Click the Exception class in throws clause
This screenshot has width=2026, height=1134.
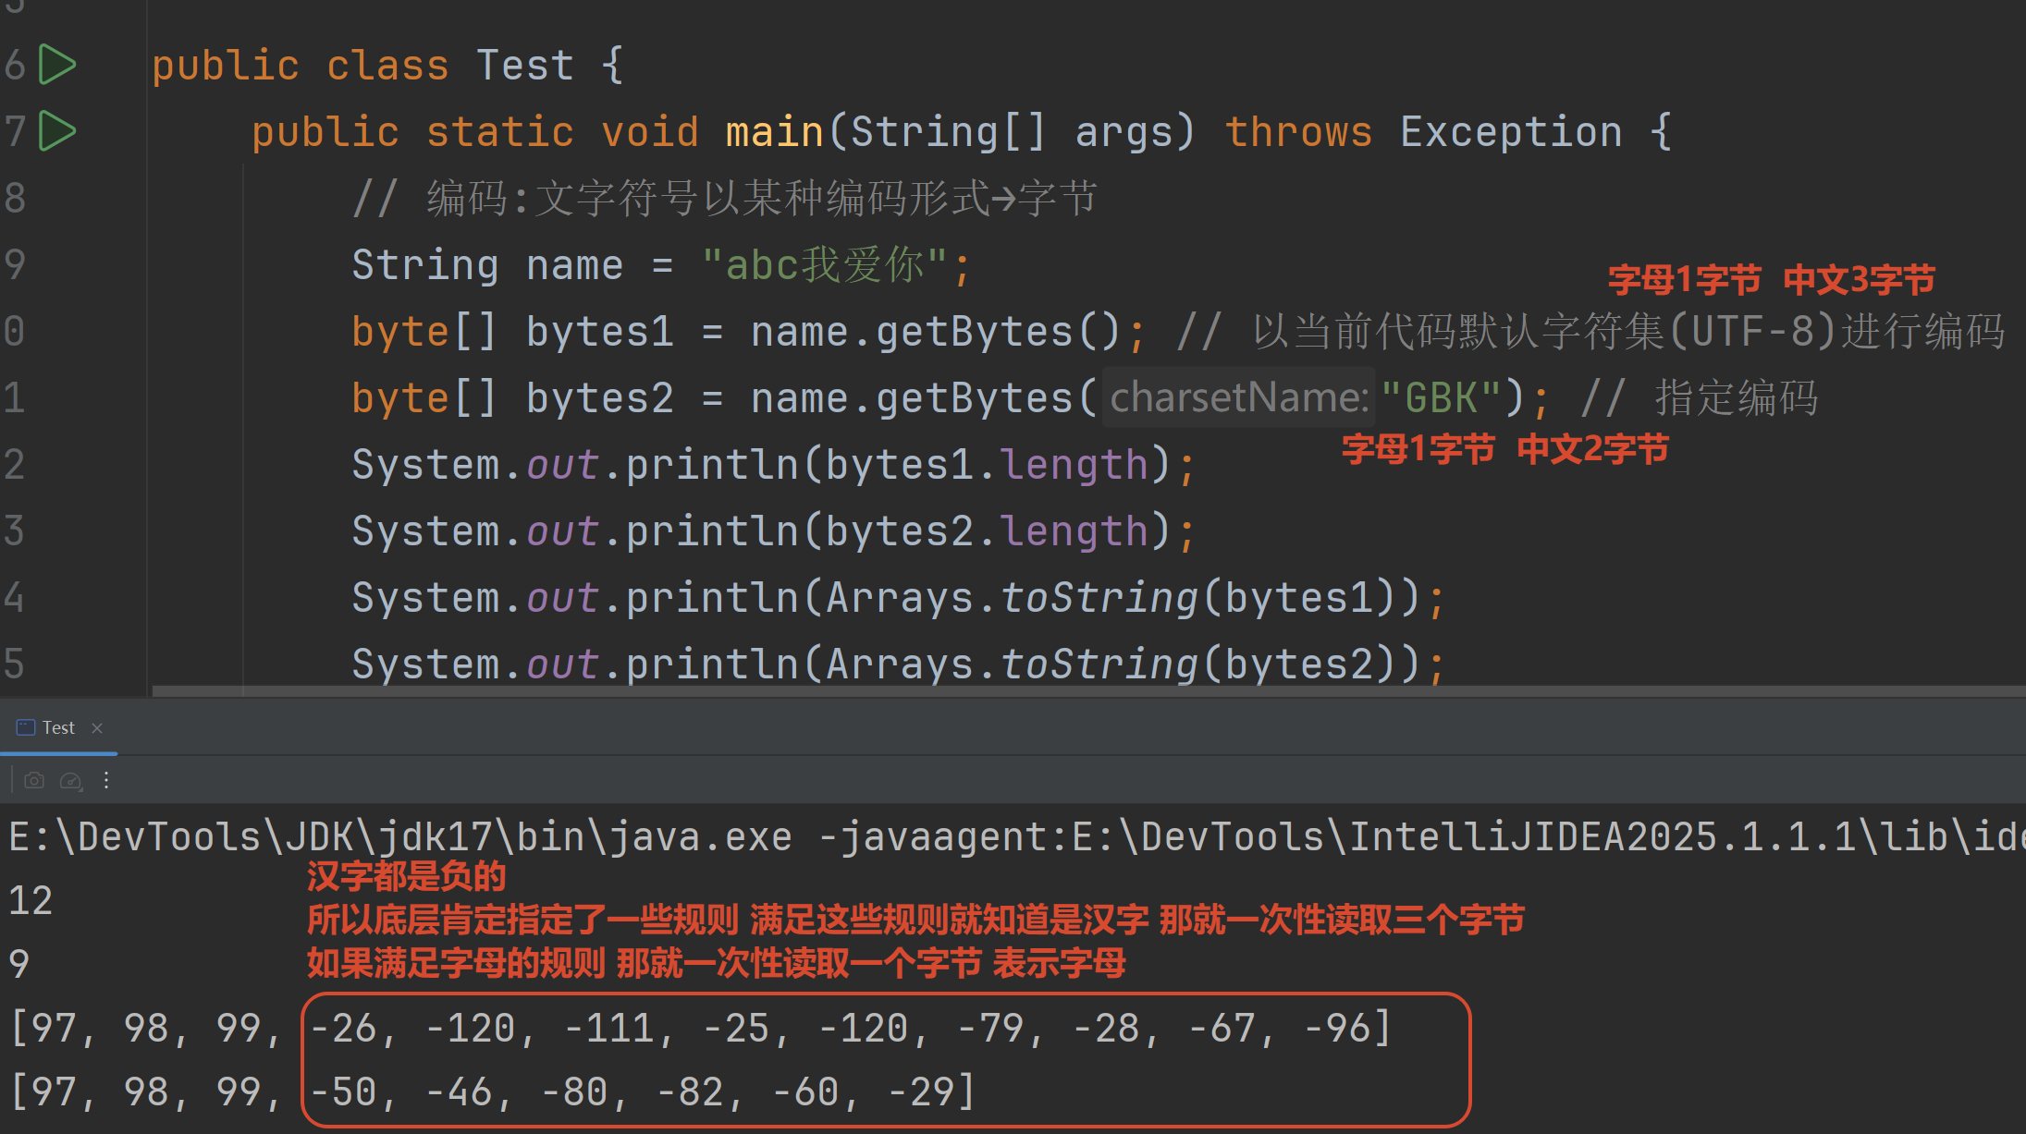(1510, 131)
